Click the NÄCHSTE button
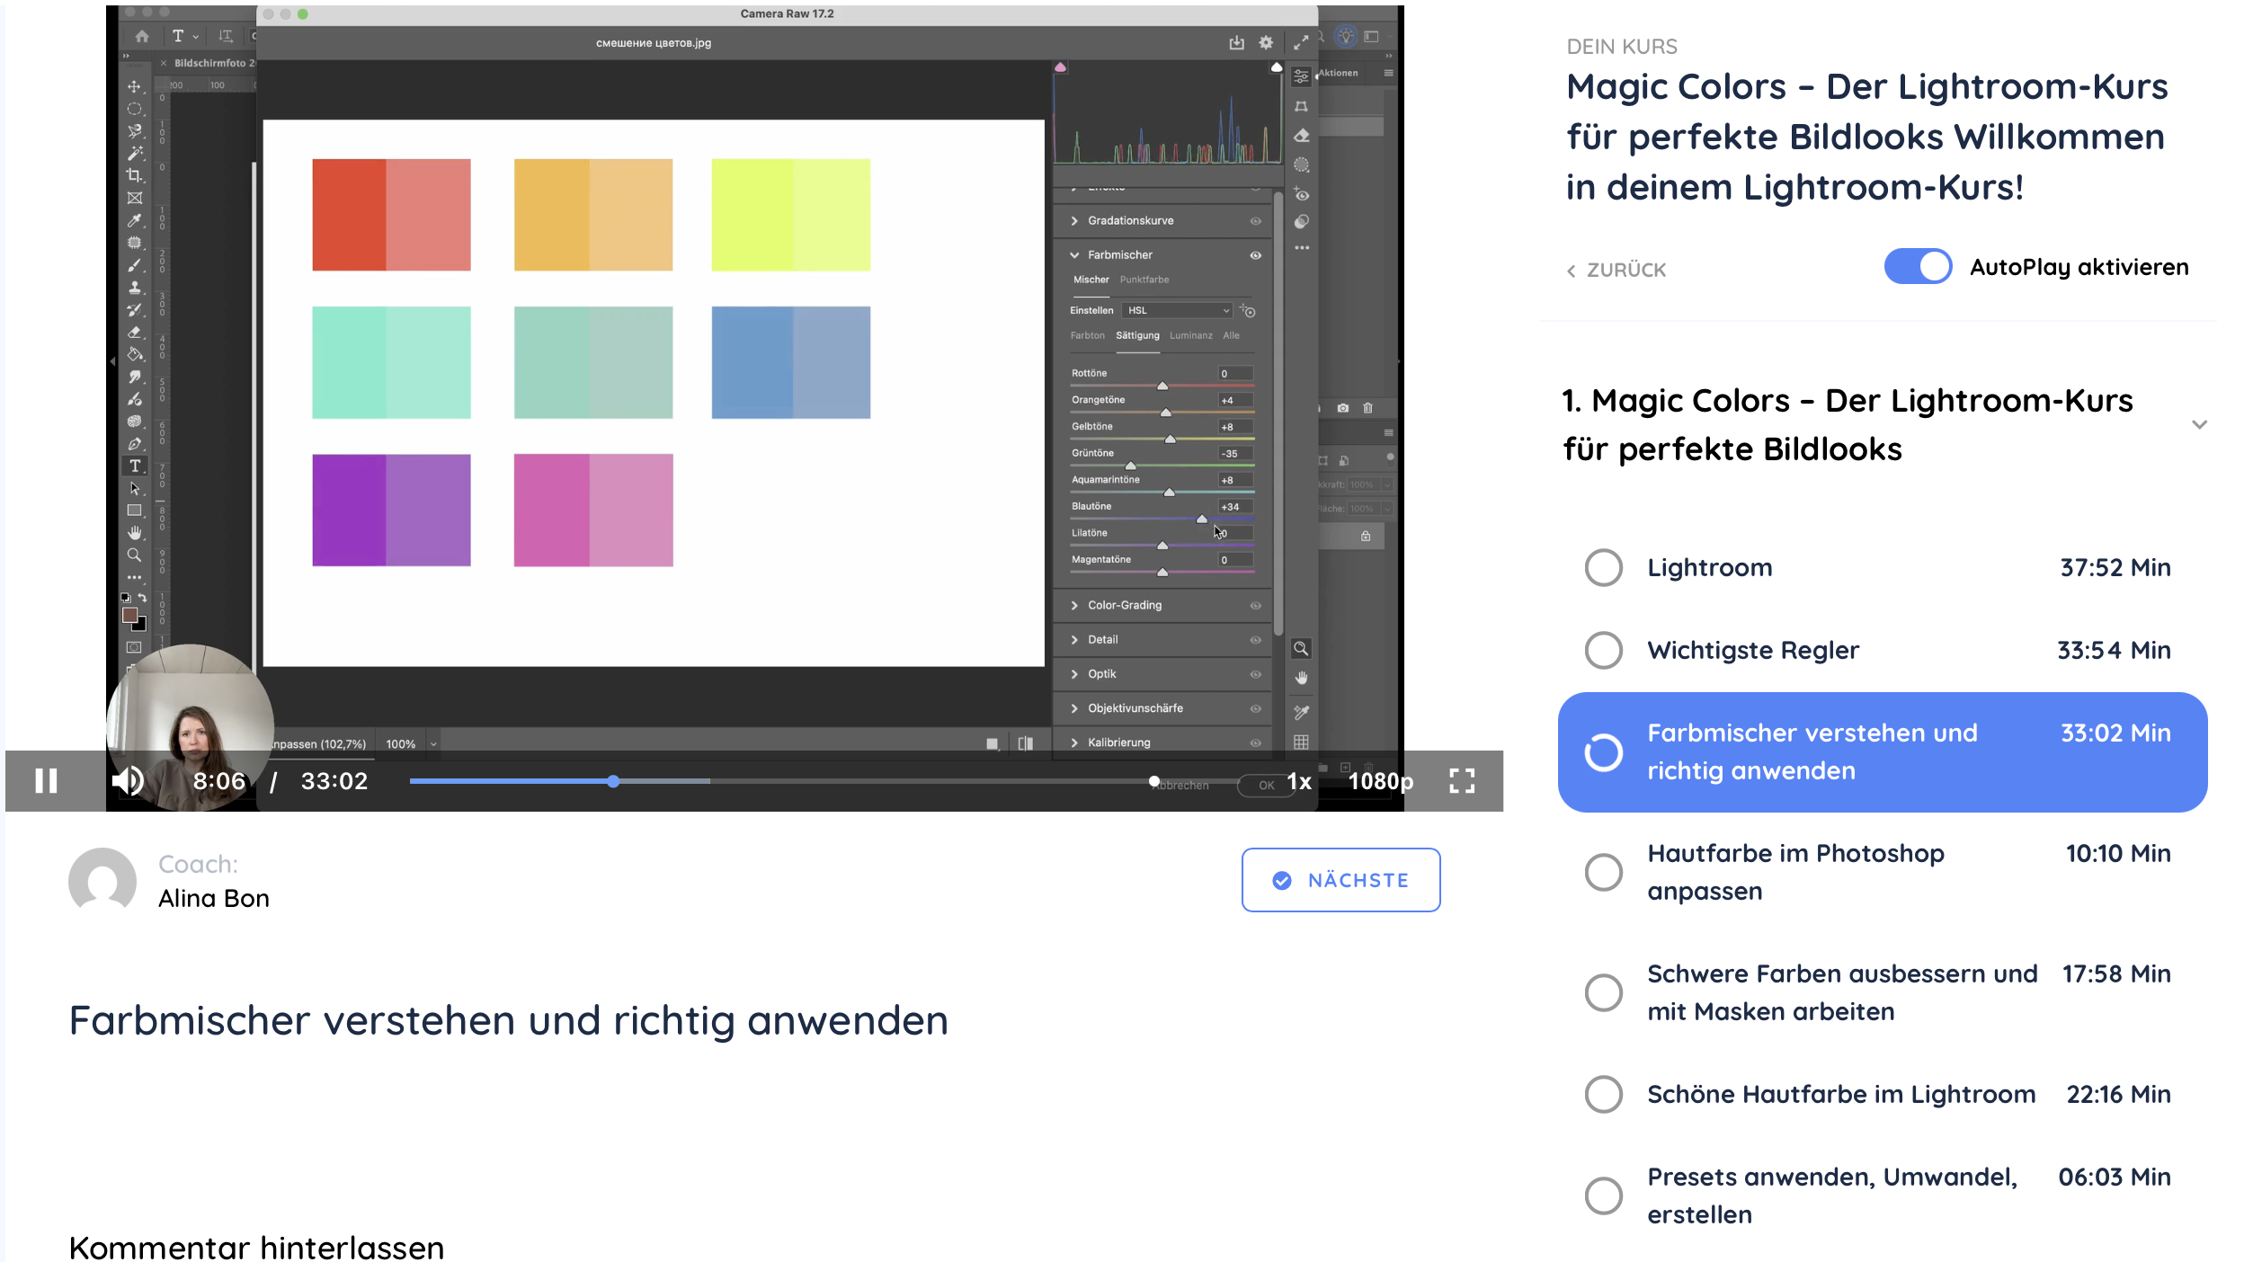Screen dimensions: 2253x1262 point(1340,880)
